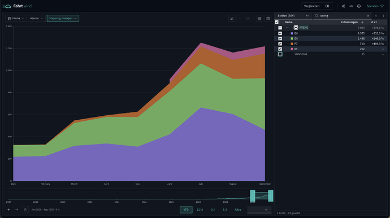The width and height of the screenshot is (390, 218).
Task: Uncheck the G9 model checkbox
Action: tap(280, 38)
